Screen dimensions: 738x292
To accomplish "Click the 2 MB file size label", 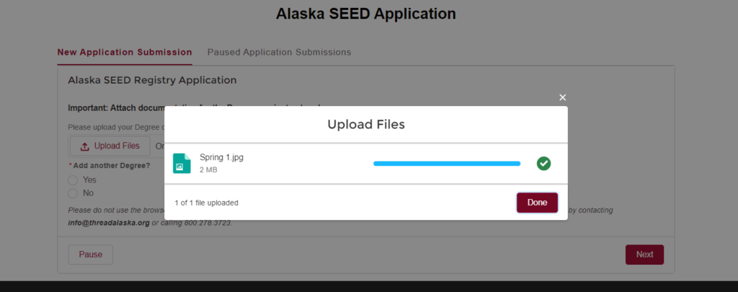I will [x=208, y=170].
